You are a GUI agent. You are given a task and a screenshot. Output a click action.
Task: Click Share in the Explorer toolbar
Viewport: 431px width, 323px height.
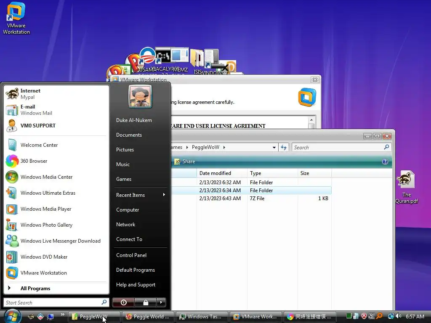[185, 161]
